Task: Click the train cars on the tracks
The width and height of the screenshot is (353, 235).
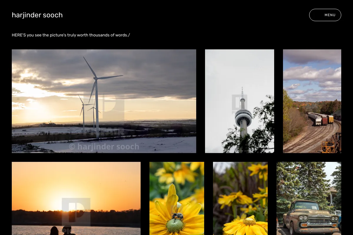Action: 320,119
